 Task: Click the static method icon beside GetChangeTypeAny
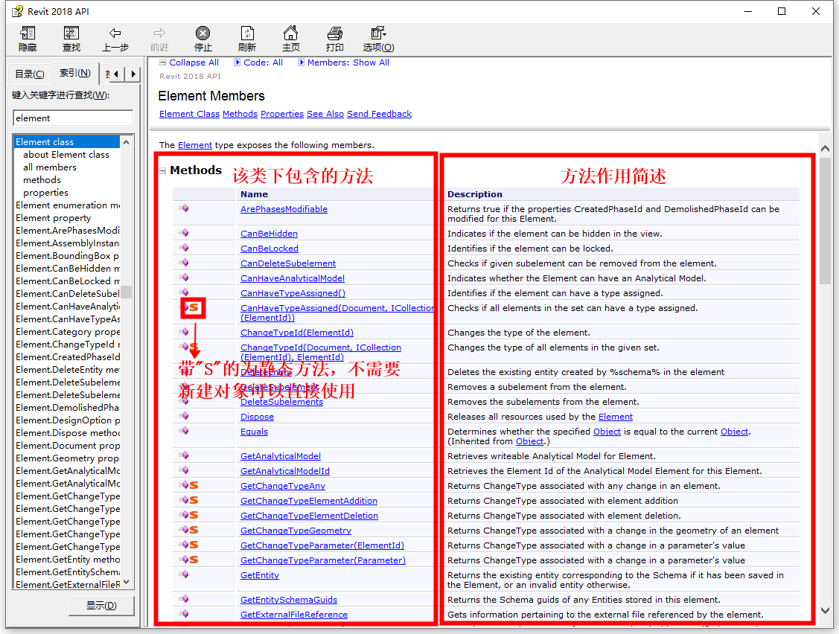[x=188, y=485]
